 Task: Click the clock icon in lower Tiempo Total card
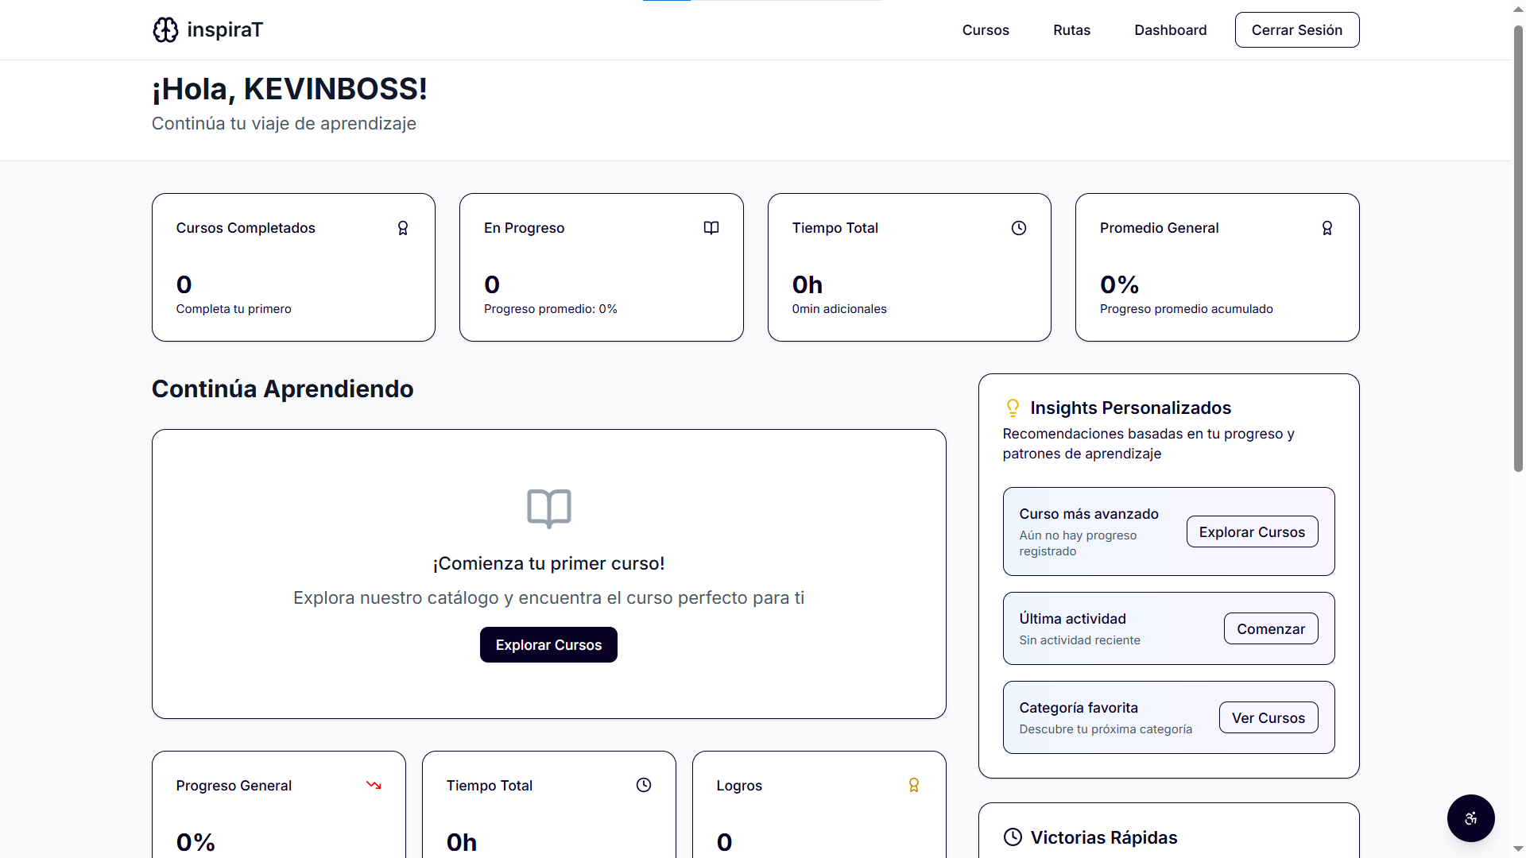pyautogui.click(x=644, y=786)
